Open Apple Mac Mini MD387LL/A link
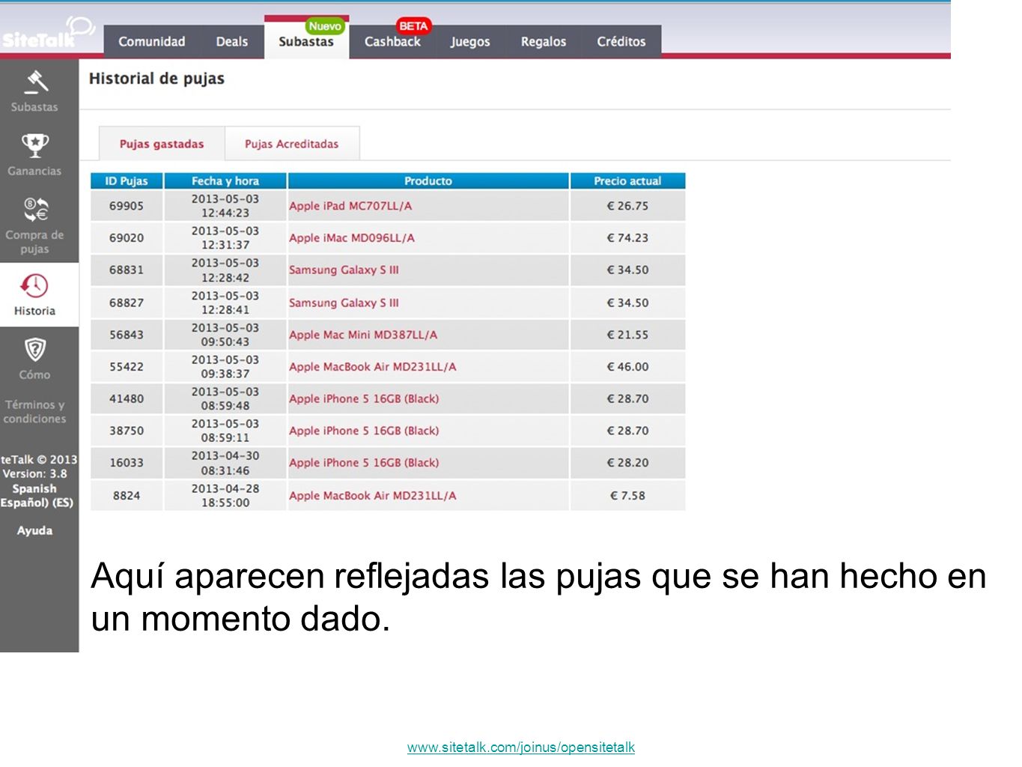Image resolution: width=1022 pixels, height=767 pixels. (x=363, y=335)
